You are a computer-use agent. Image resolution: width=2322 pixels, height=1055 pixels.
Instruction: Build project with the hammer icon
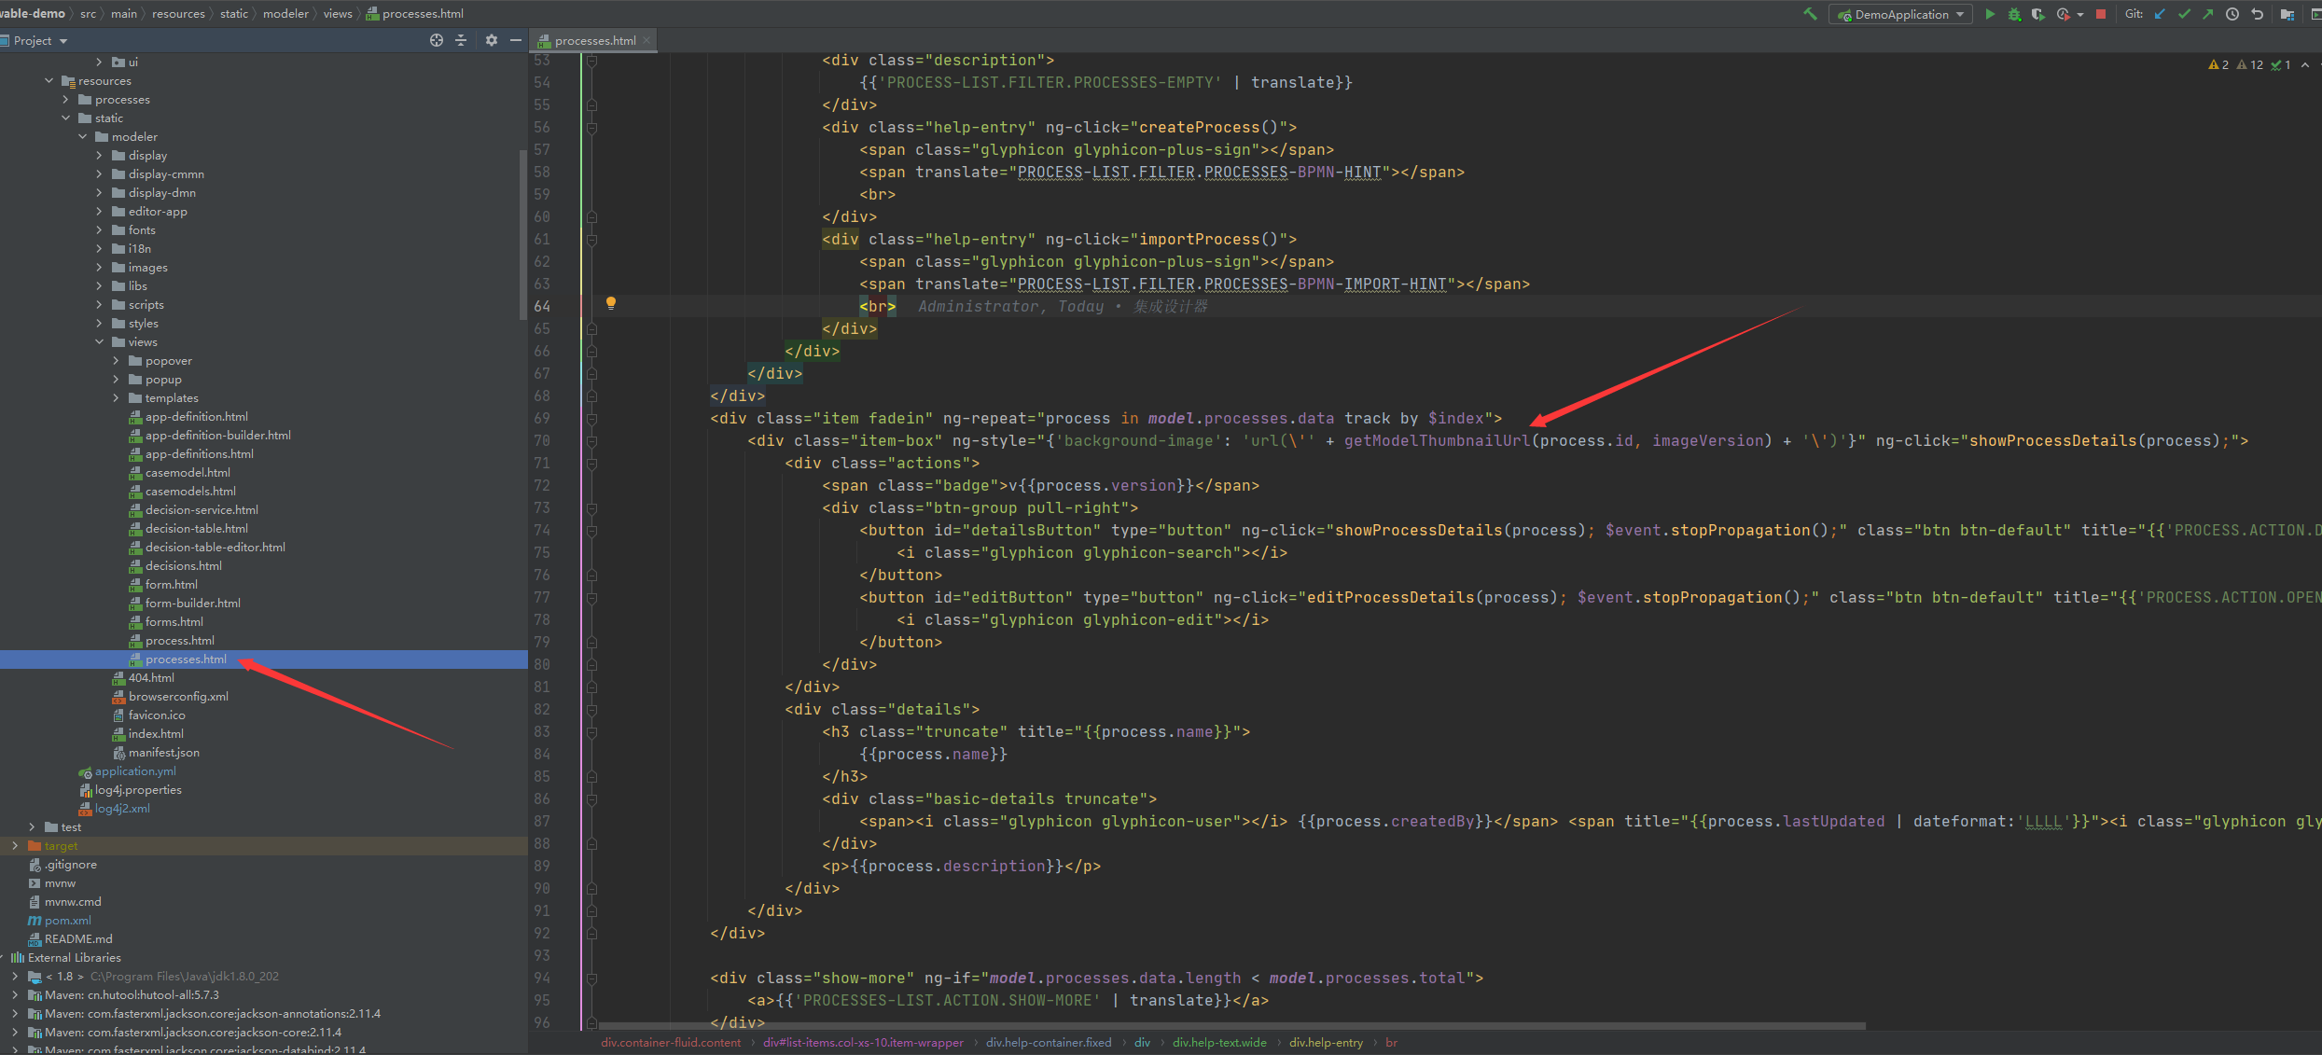[x=1810, y=14]
